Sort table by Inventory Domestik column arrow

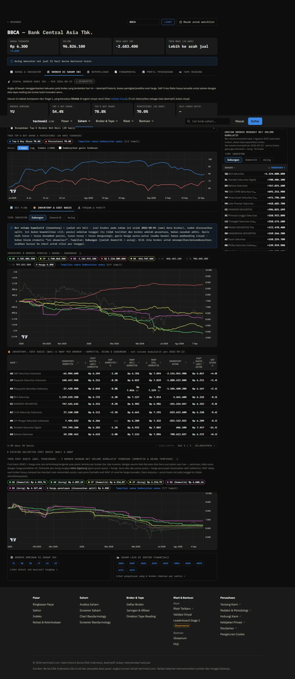click(78, 363)
